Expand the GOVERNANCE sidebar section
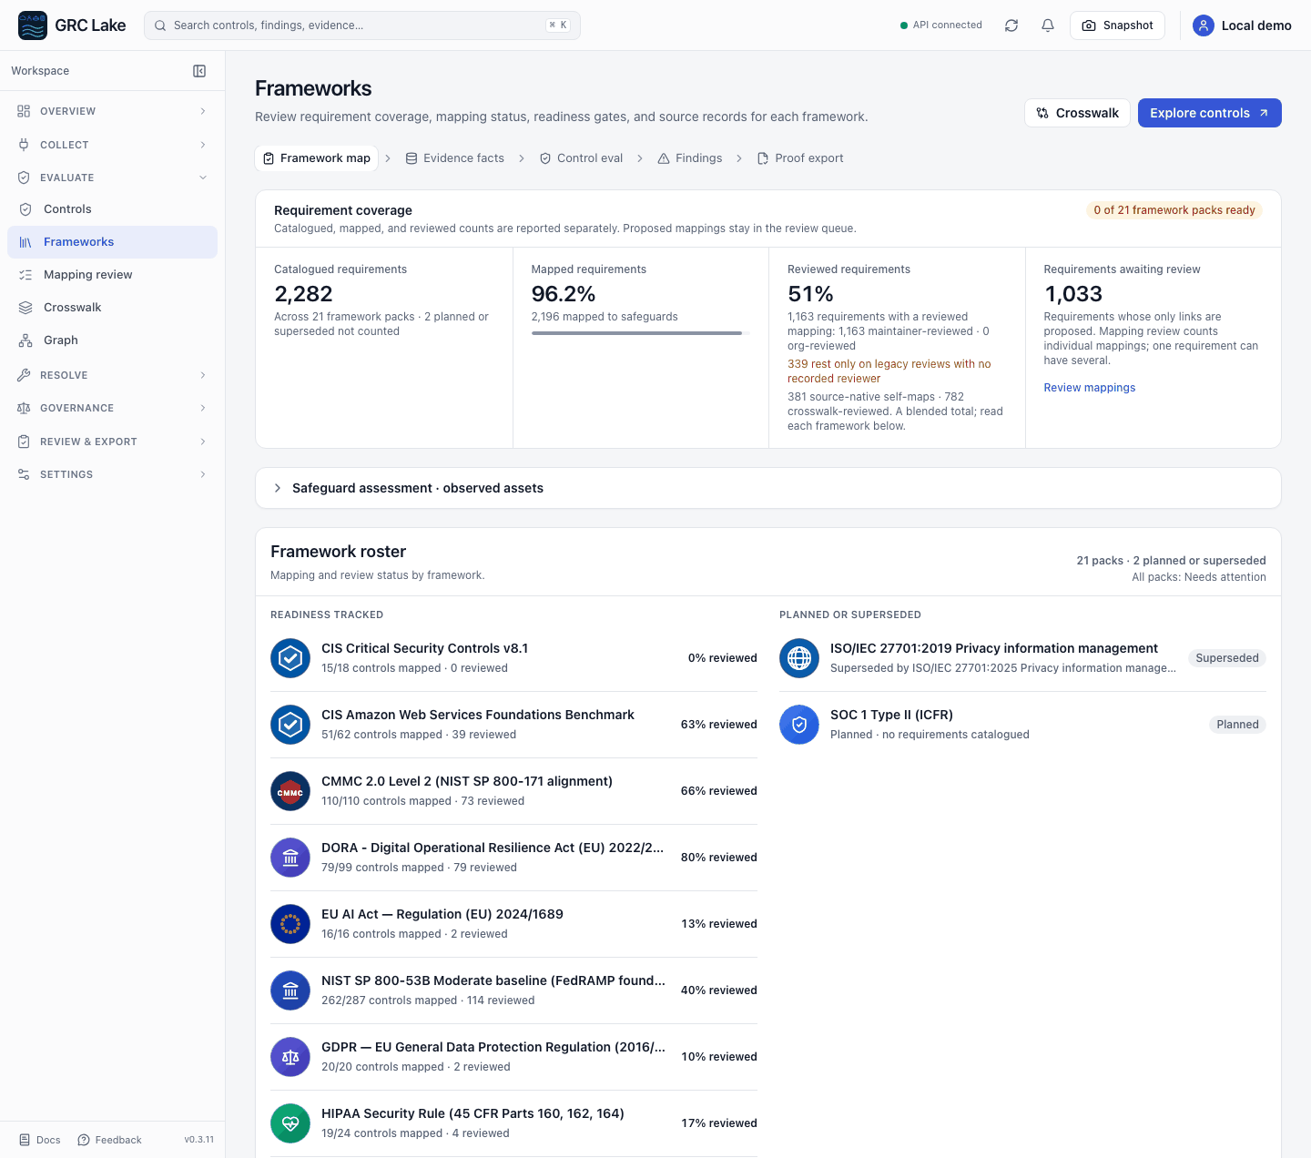Viewport: 1311px width, 1158px height. pos(112,408)
